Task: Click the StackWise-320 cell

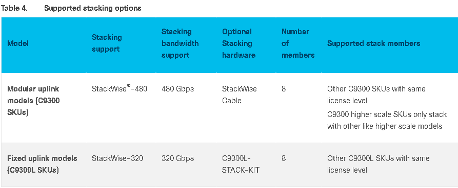Action: point(117,158)
